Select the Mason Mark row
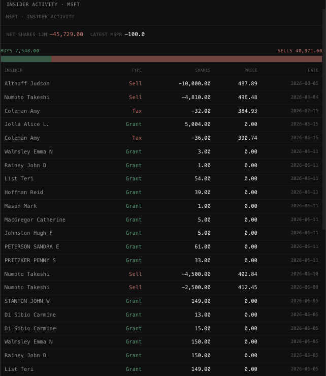This screenshot has width=326, height=376. [161, 206]
